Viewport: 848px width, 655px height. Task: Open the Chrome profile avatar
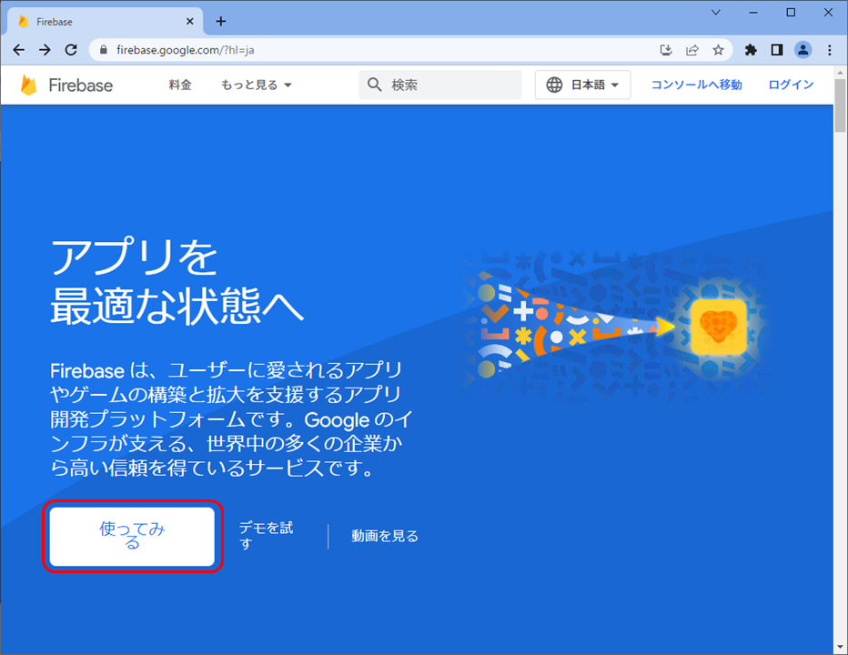(803, 50)
